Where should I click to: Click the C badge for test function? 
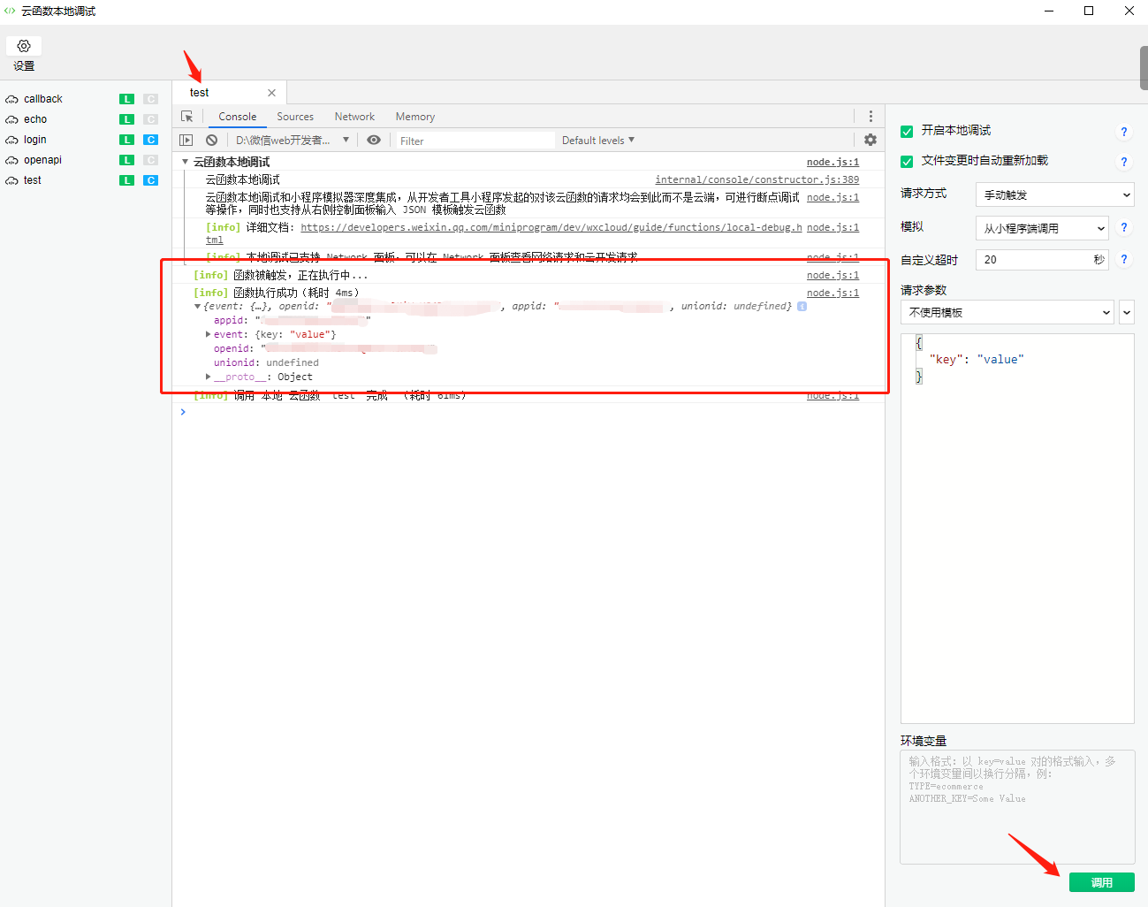pyautogui.click(x=151, y=180)
